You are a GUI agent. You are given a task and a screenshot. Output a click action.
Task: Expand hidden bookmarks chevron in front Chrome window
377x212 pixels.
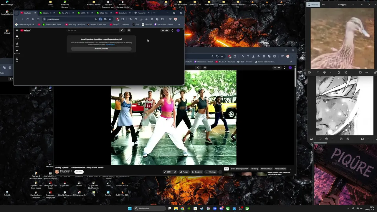point(179,24)
